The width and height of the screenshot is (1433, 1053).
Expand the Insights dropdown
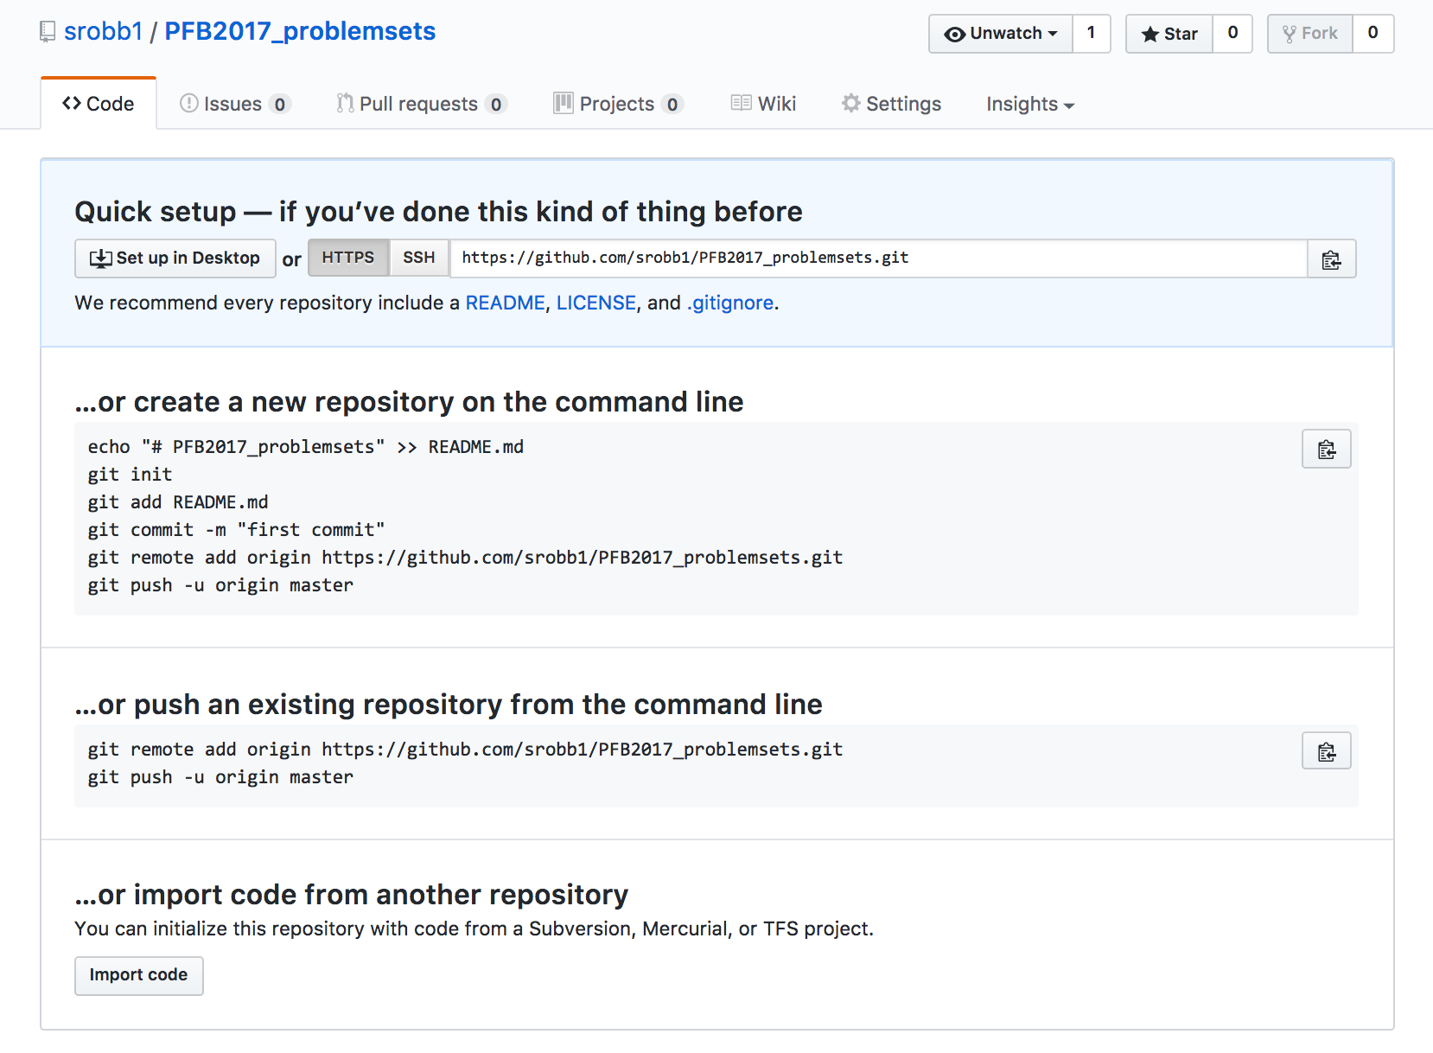(1030, 104)
